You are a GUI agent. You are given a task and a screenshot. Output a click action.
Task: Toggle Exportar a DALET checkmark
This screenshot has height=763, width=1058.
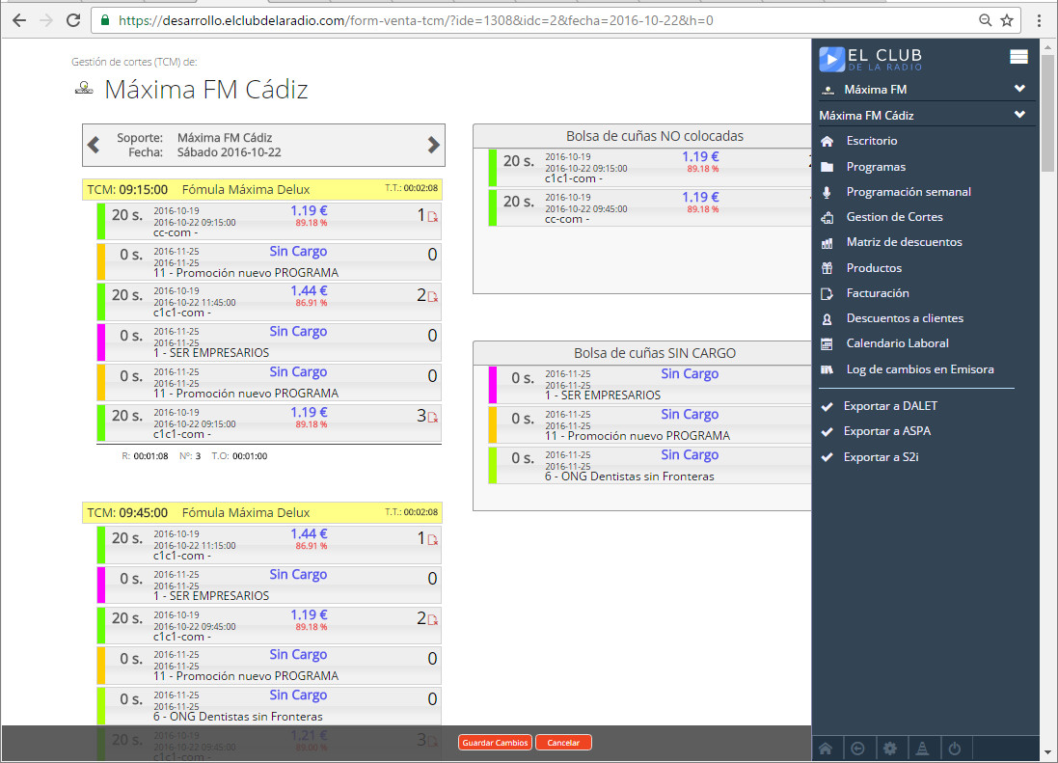(827, 407)
